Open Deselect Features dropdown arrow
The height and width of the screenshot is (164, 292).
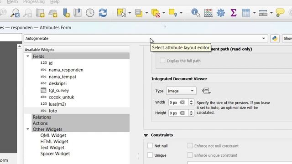(x=164, y=13)
